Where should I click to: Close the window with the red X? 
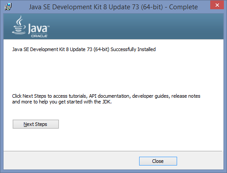pyautogui.click(x=217, y=5)
